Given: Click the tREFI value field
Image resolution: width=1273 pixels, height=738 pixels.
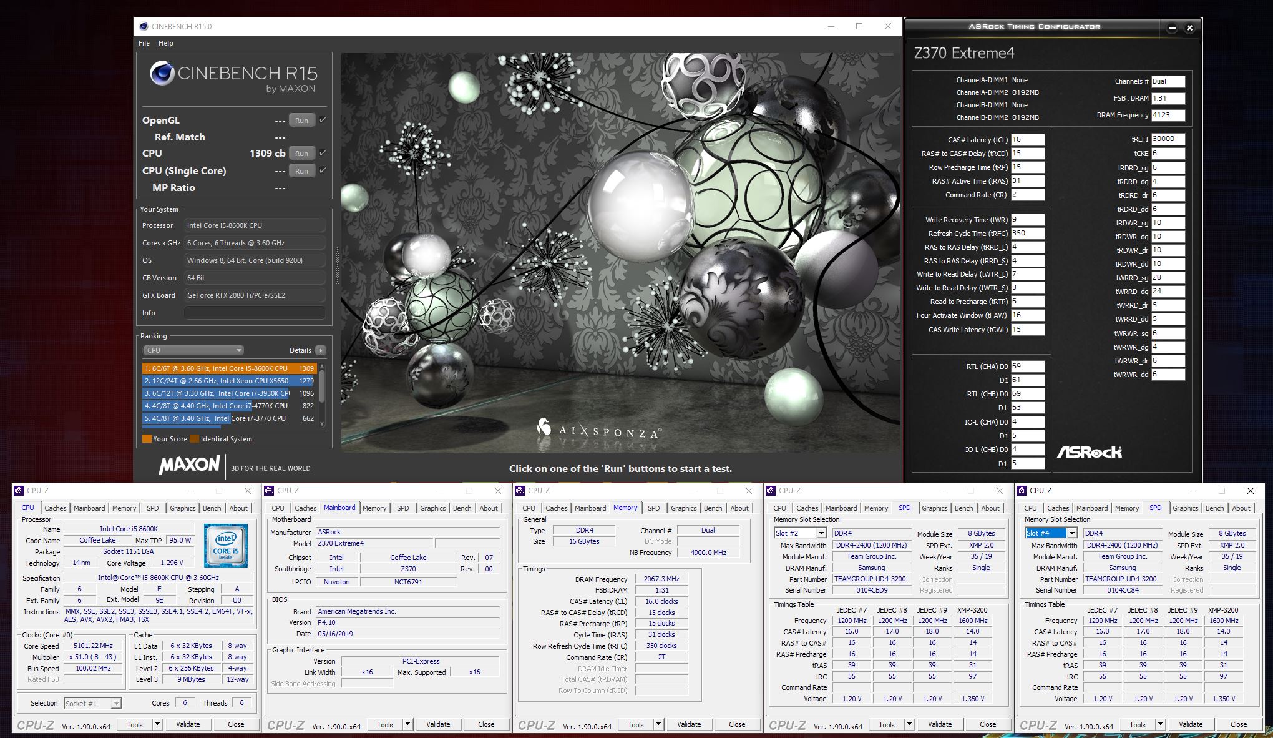Looking at the screenshot, I should [1168, 139].
